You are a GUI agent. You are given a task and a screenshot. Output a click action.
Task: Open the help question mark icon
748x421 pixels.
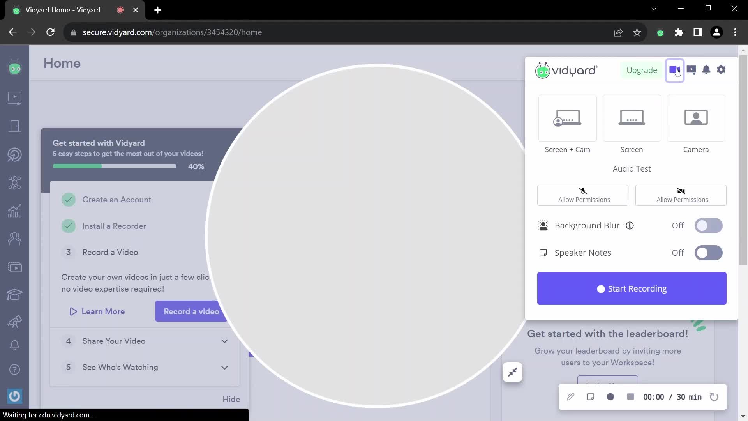[x=15, y=369]
